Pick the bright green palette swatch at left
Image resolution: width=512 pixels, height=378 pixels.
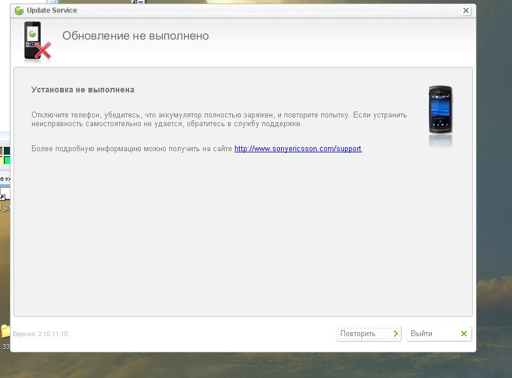(7, 160)
